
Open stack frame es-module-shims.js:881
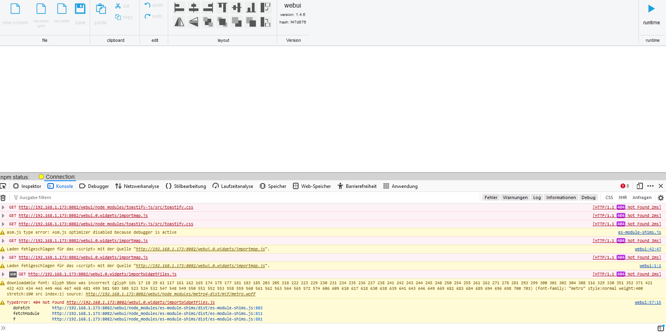tap(157, 319)
